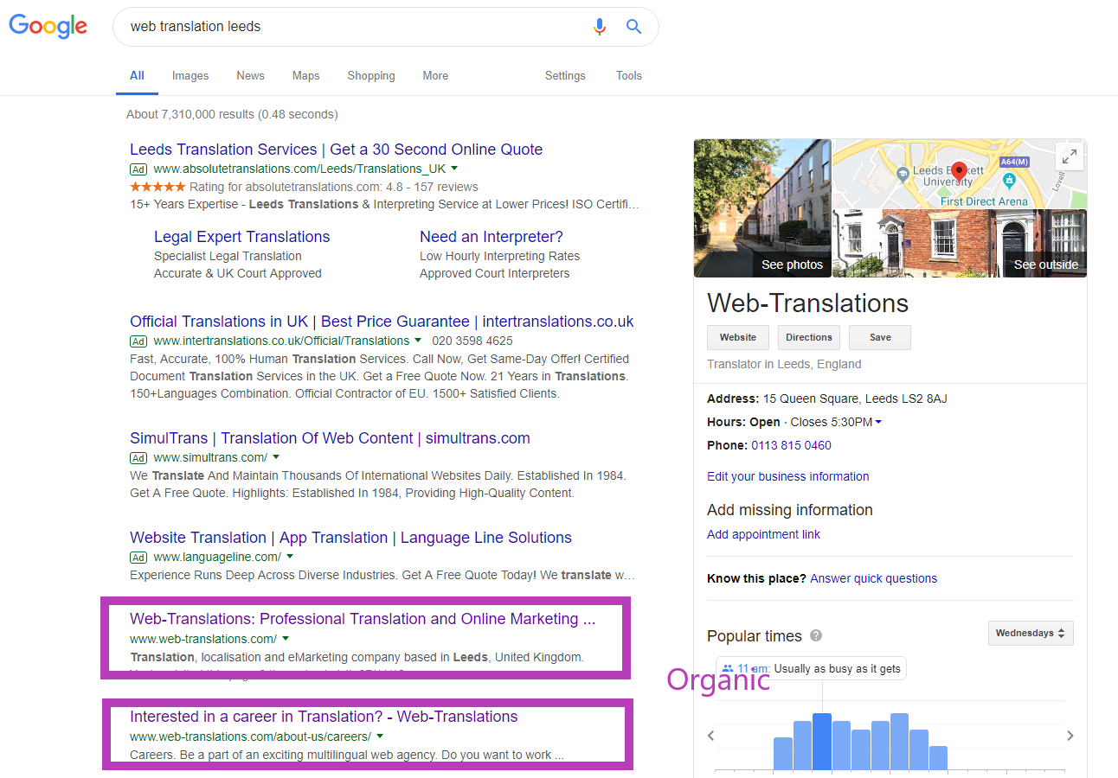
Task: Expand opening hours dropdown arrow
Action: (x=878, y=422)
